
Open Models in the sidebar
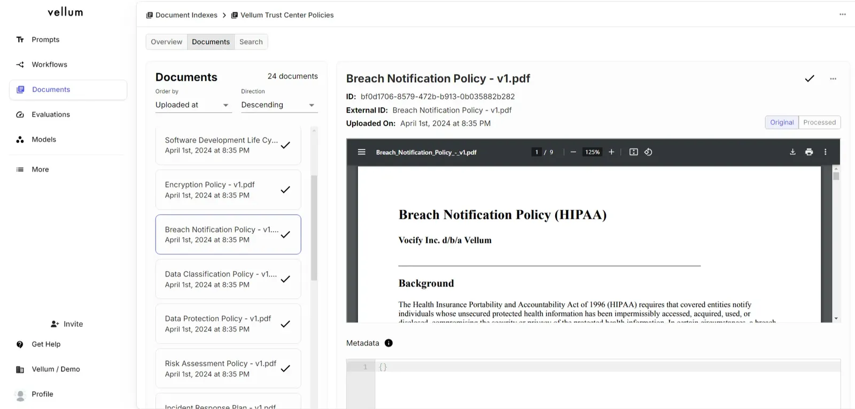(x=68, y=139)
